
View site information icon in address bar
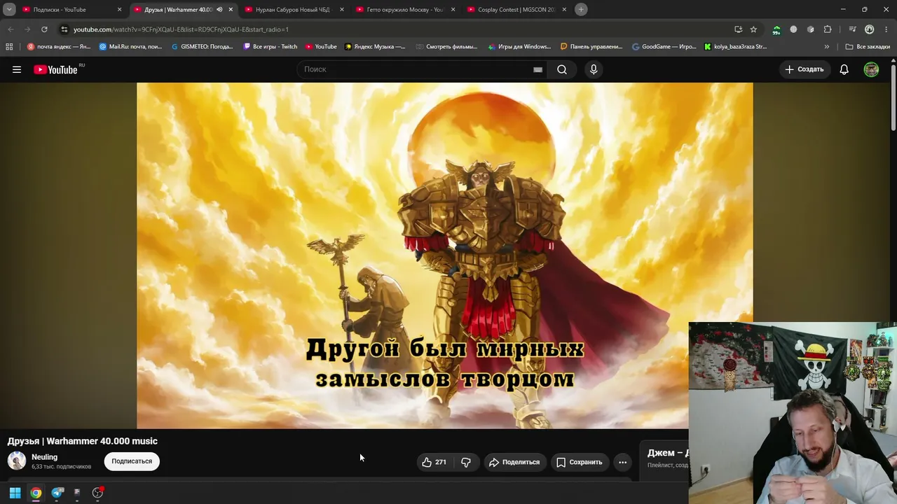pos(64,29)
